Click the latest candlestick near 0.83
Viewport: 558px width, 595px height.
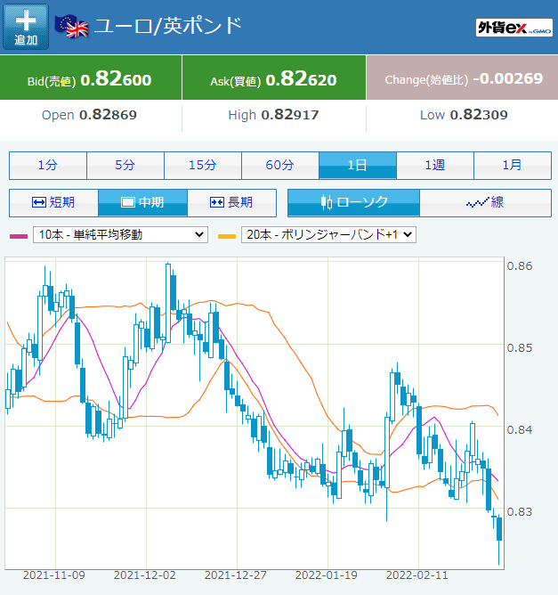(499, 528)
